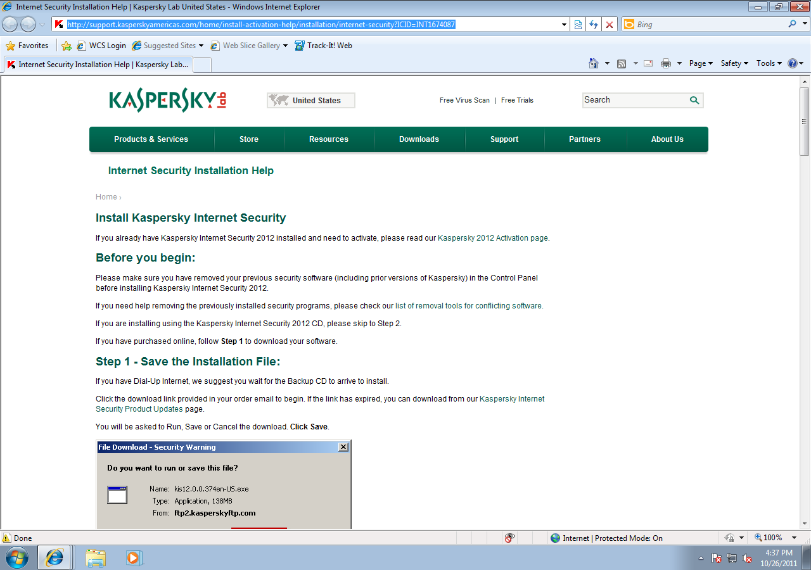Open the Home button dropdown arrow
This screenshot has height=570, width=811.
[x=607, y=63]
